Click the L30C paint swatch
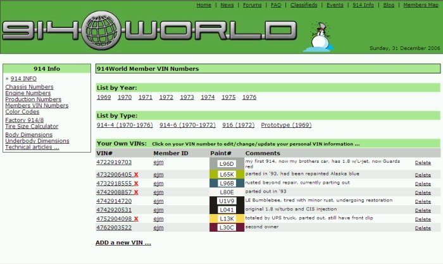 227,227
